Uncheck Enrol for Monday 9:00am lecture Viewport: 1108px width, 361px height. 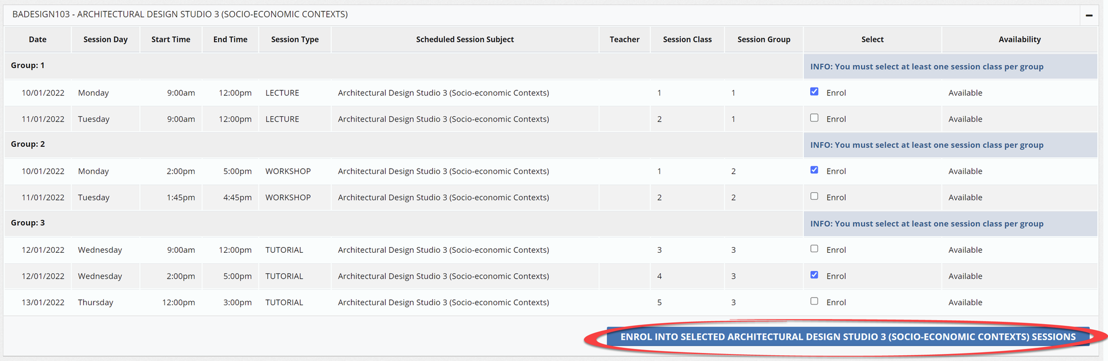coord(814,92)
